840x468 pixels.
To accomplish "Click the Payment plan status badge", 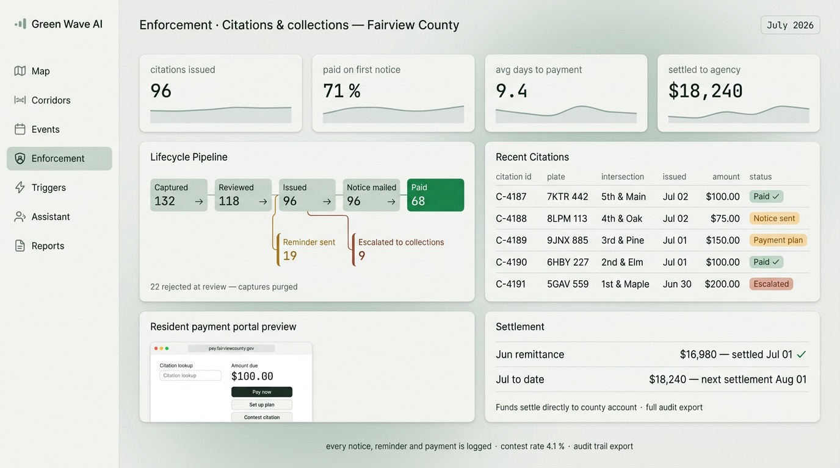I will (x=778, y=240).
